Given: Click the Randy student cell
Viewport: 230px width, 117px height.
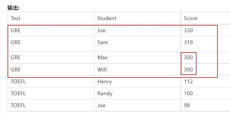Looking at the screenshot, I should [x=105, y=93].
